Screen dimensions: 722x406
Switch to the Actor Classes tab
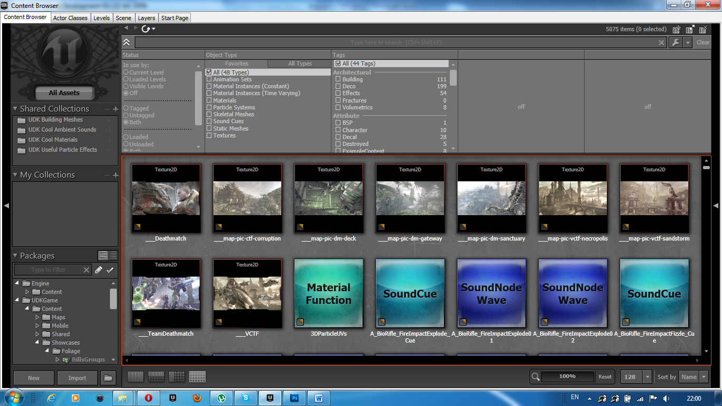[x=70, y=18]
